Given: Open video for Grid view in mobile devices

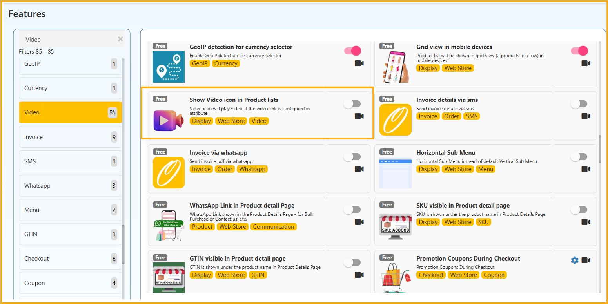Looking at the screenshot, I should pyautogui.click(x=586, y=63).
